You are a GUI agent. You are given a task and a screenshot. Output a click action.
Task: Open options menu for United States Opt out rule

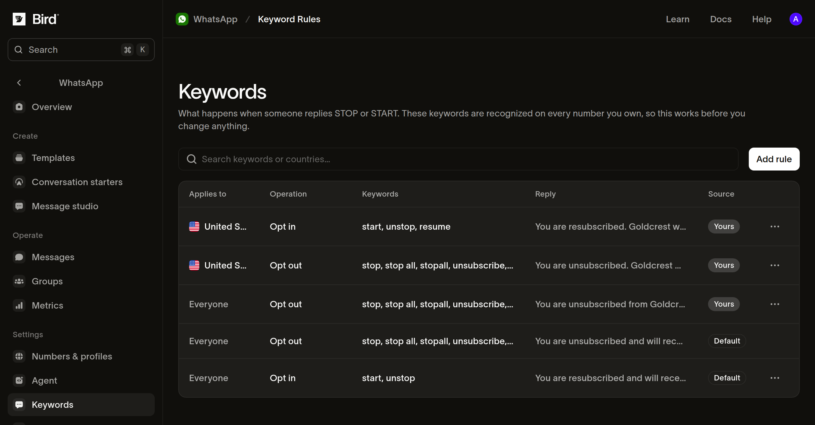click(775, 265)
